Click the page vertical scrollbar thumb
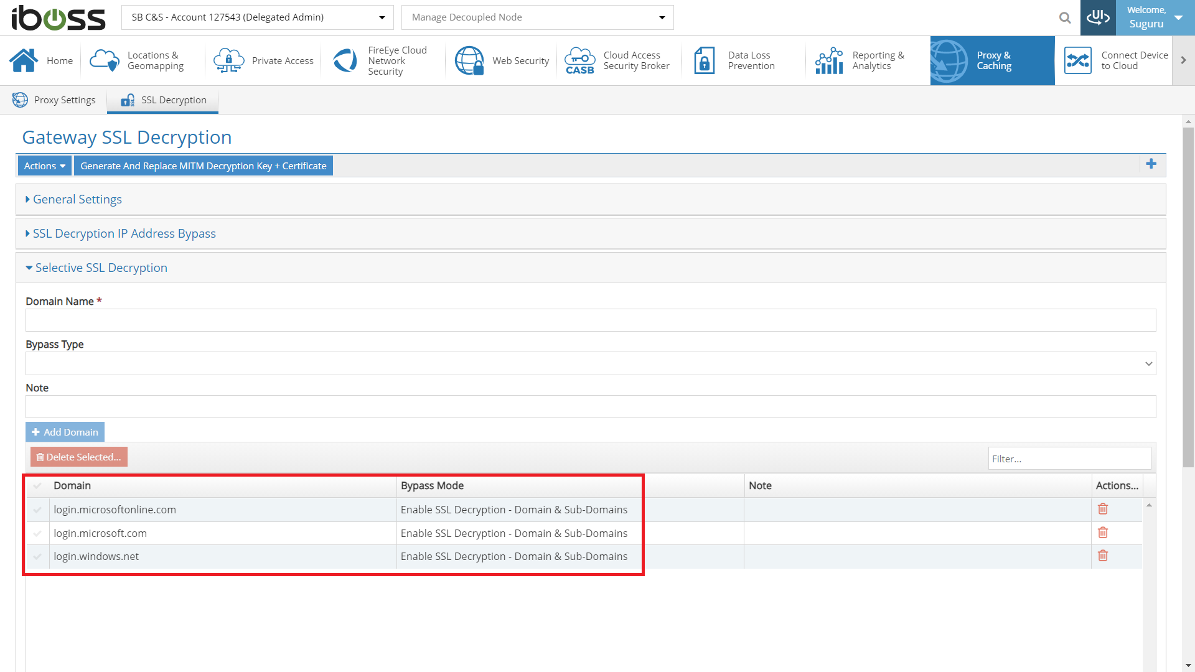Viewport: 1195px width, 672px height. (1188, 297)
